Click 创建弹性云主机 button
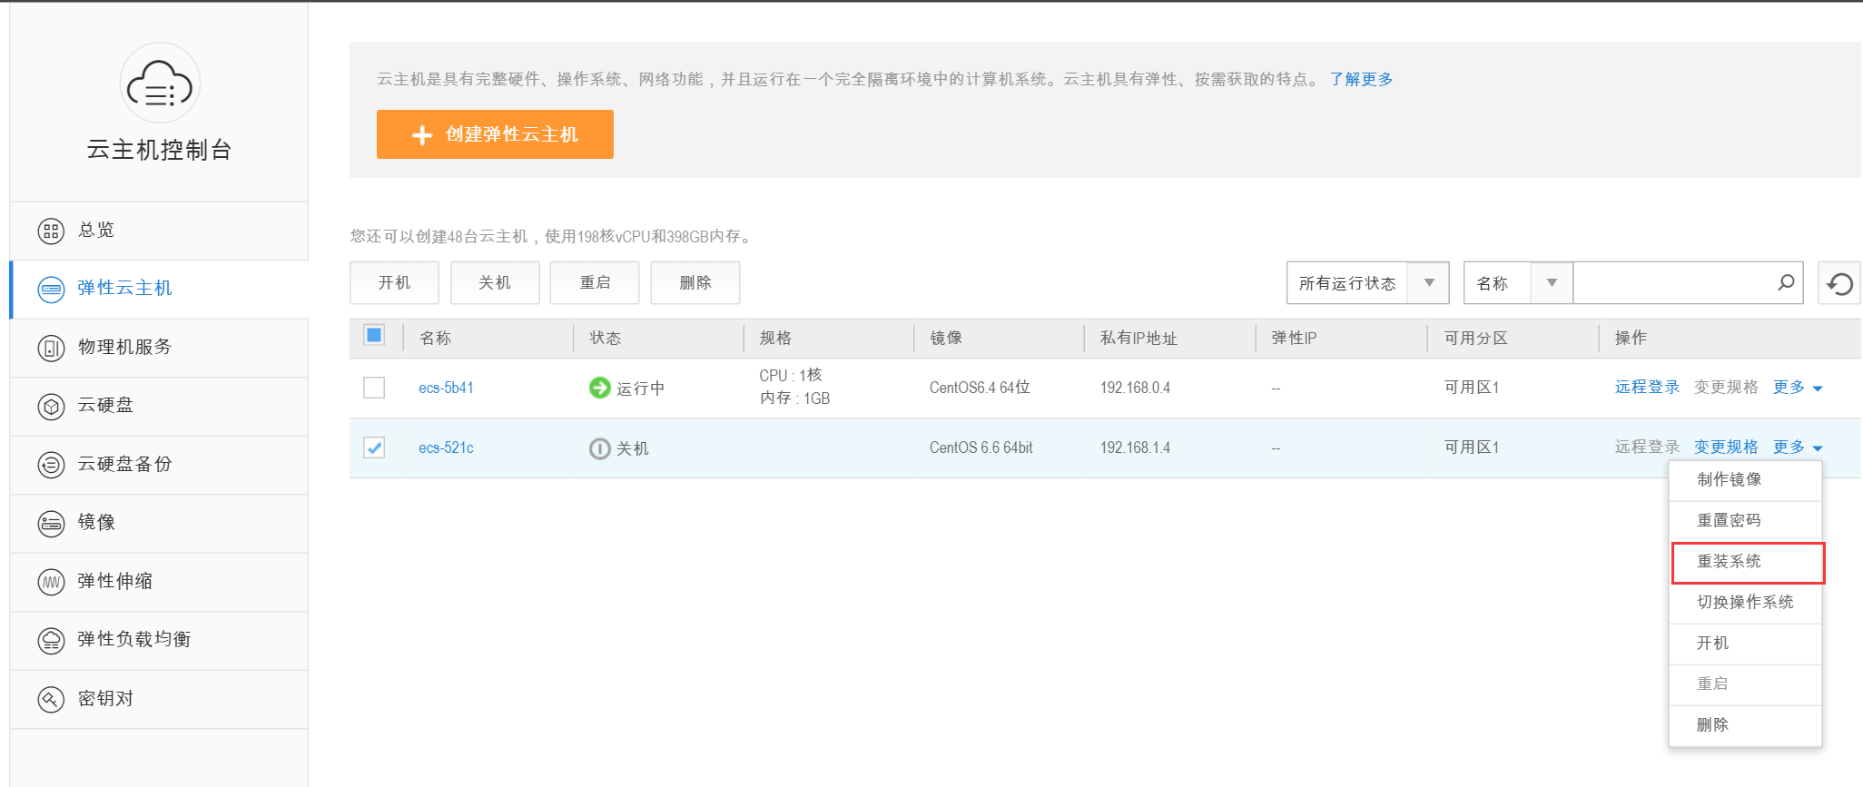 pyautogui.click(x=495, y=134)
